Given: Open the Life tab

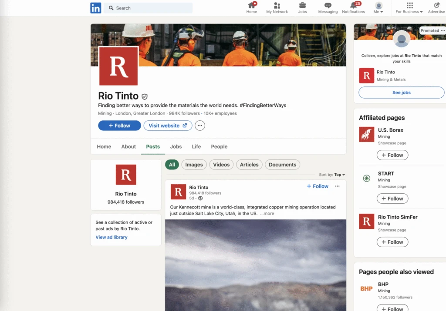Looking at the screenshot, I should pyautogui.click(x=196, y=146).
